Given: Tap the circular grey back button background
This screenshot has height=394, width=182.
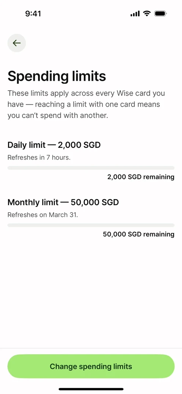Looking at the screenshot, I should [x=17, y=43].
